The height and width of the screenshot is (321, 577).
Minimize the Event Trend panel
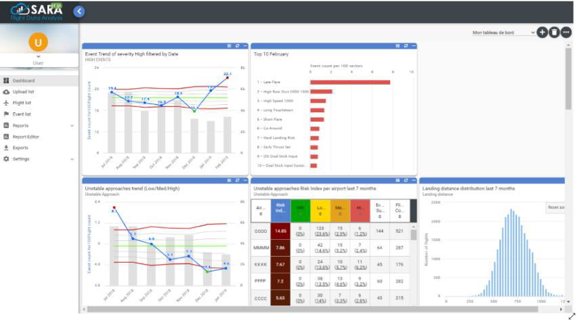[x=244, y=46]
